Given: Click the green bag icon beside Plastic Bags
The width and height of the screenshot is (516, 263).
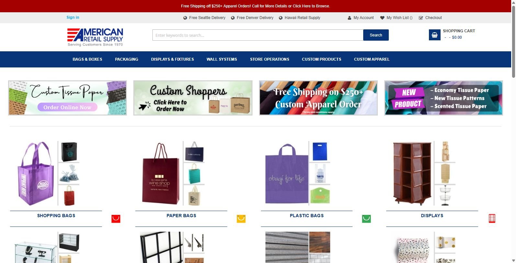Looking at the screenshot, I should click(366, 219).
